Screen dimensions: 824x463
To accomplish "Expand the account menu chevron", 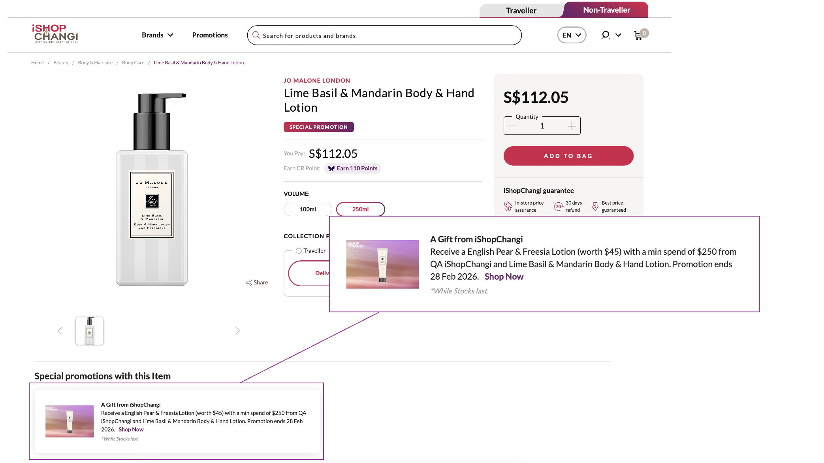I will (x=618, y=35).
